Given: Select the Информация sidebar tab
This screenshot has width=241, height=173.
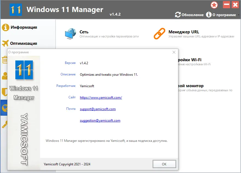Looking at the screenshot, I should click(x=24, y=27).
